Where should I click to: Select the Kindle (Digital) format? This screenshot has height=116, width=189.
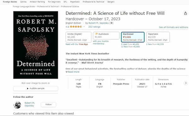[78, 37]
